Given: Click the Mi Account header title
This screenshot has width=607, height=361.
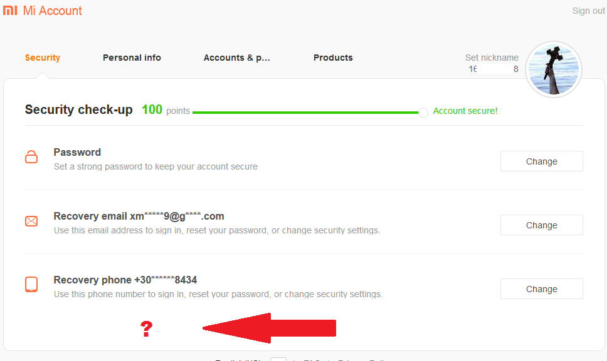Looking at the screenshot, I should click(x=53, y=11).
